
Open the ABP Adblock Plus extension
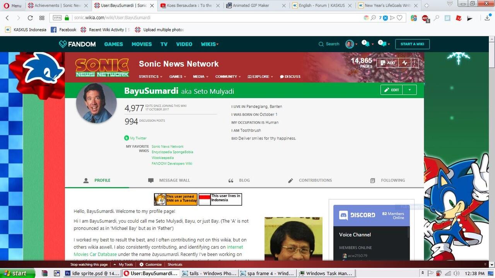pos(425,18)
